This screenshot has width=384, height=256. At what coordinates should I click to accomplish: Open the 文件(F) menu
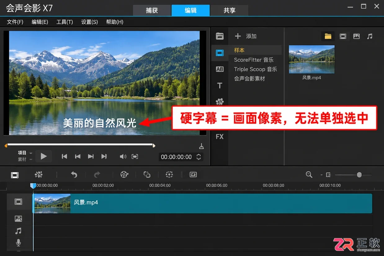[15, 22]
